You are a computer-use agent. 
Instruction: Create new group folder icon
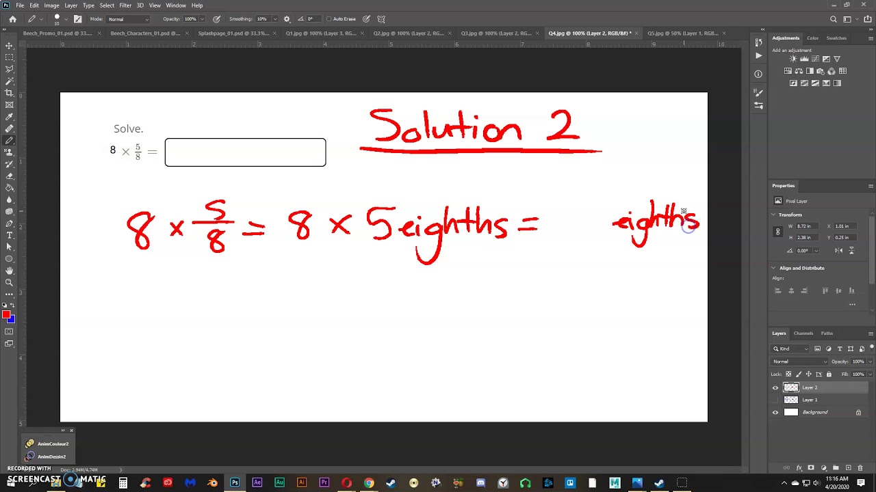point(836,468)
